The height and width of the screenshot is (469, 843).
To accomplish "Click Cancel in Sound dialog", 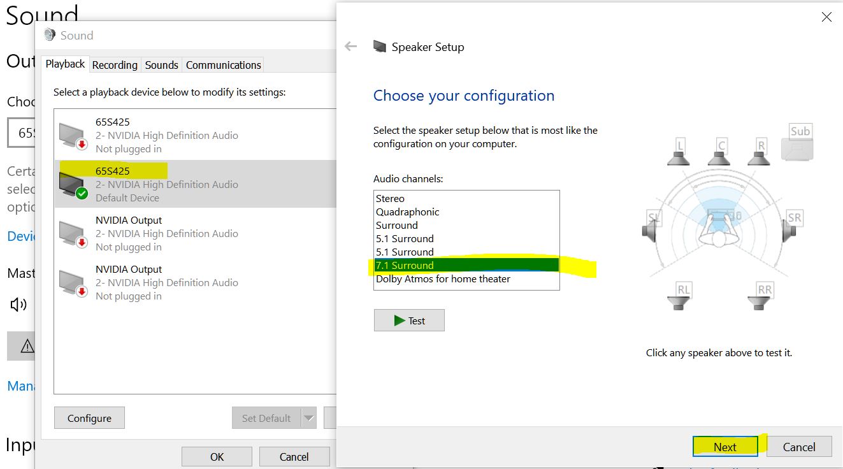I will [294, 456].
